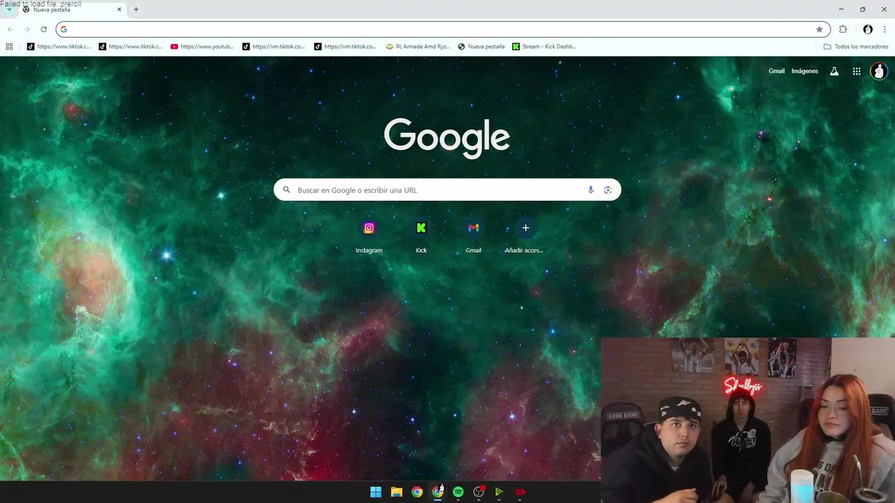Open the Gmail link at top right
Viewport: 895px width, 503px height.
click(777, 71)
